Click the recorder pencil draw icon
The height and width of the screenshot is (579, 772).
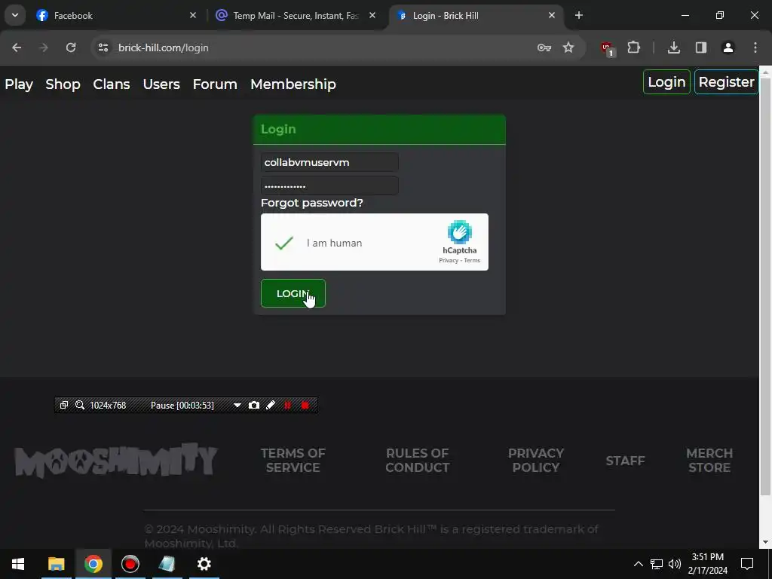(x=271, y=405)
